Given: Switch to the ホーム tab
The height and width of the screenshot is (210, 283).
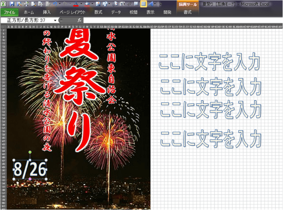Looking at the screenshot, I should pyautogui.click(x=29, y=12).
